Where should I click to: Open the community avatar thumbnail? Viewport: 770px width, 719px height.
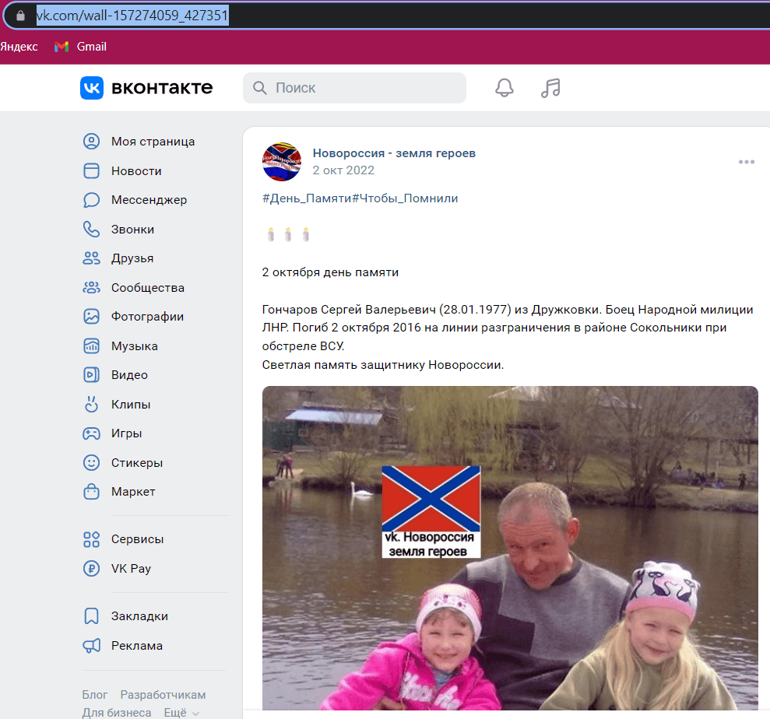282,162
